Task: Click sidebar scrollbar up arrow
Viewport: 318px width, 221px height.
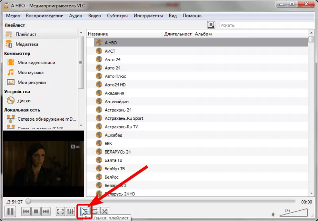Action: [x=81, y=33]
